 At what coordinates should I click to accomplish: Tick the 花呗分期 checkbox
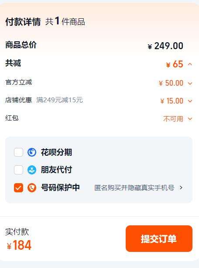click(18, 152)
